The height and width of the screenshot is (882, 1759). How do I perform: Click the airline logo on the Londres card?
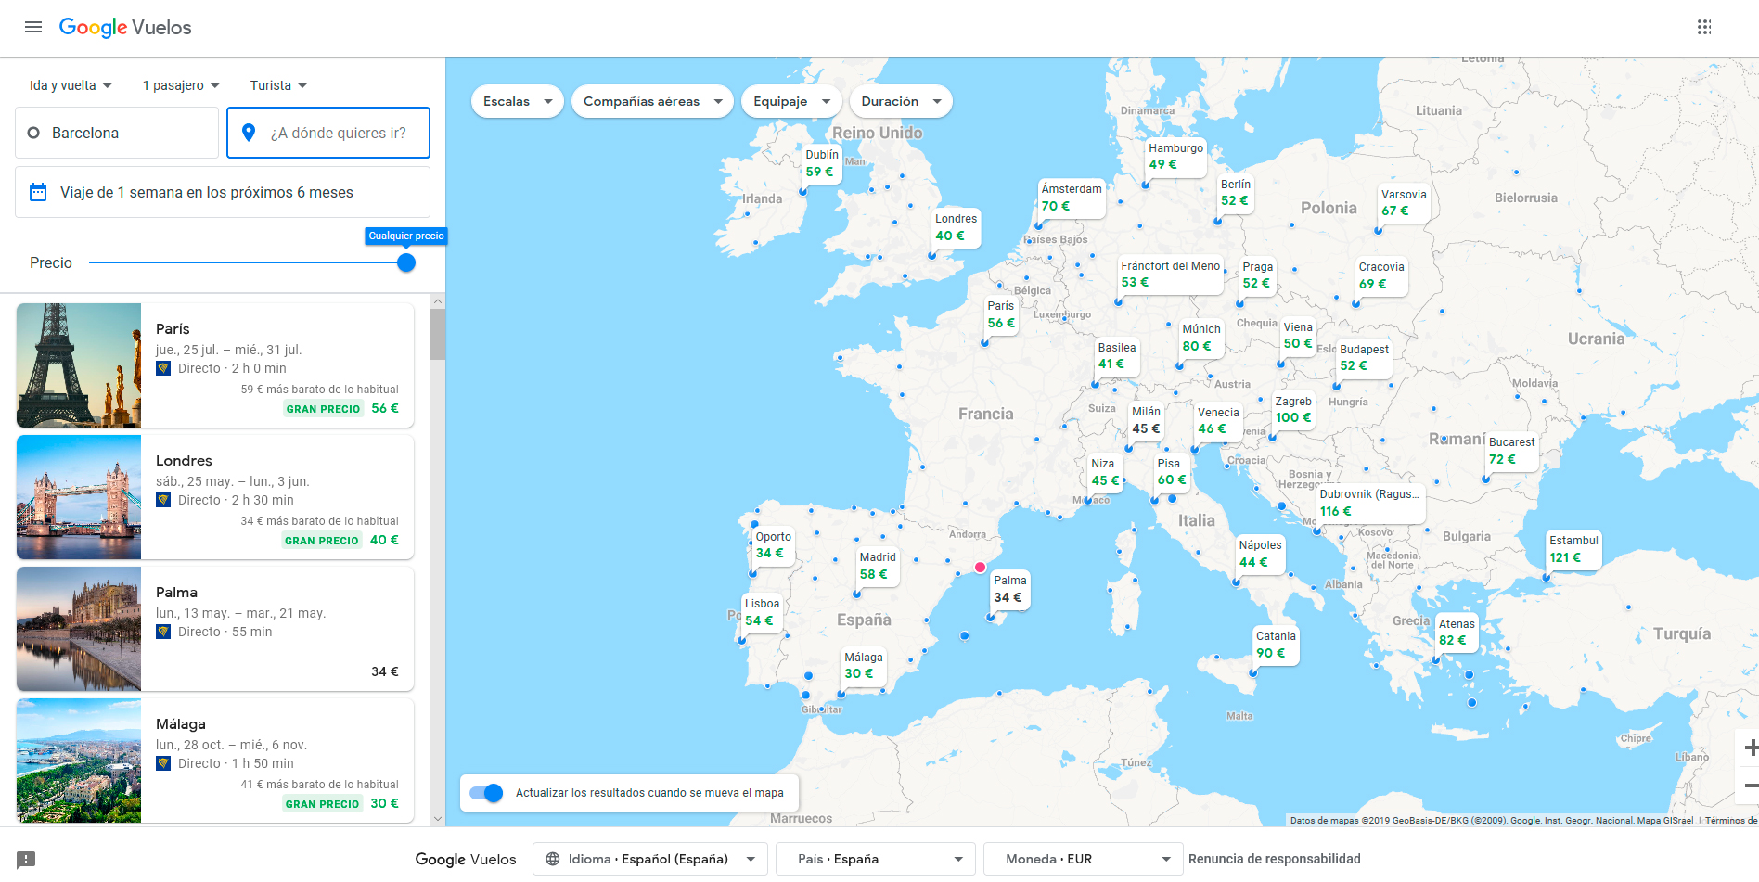(163, 500)
